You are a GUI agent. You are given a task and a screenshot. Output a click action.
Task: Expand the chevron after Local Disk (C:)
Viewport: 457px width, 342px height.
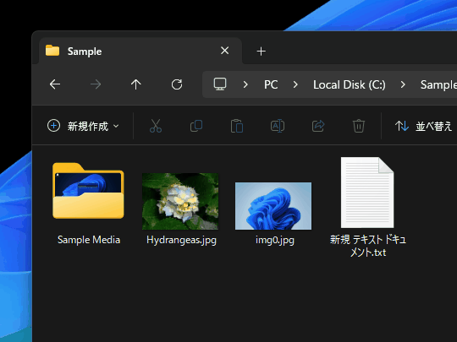(x=403, y=84)
